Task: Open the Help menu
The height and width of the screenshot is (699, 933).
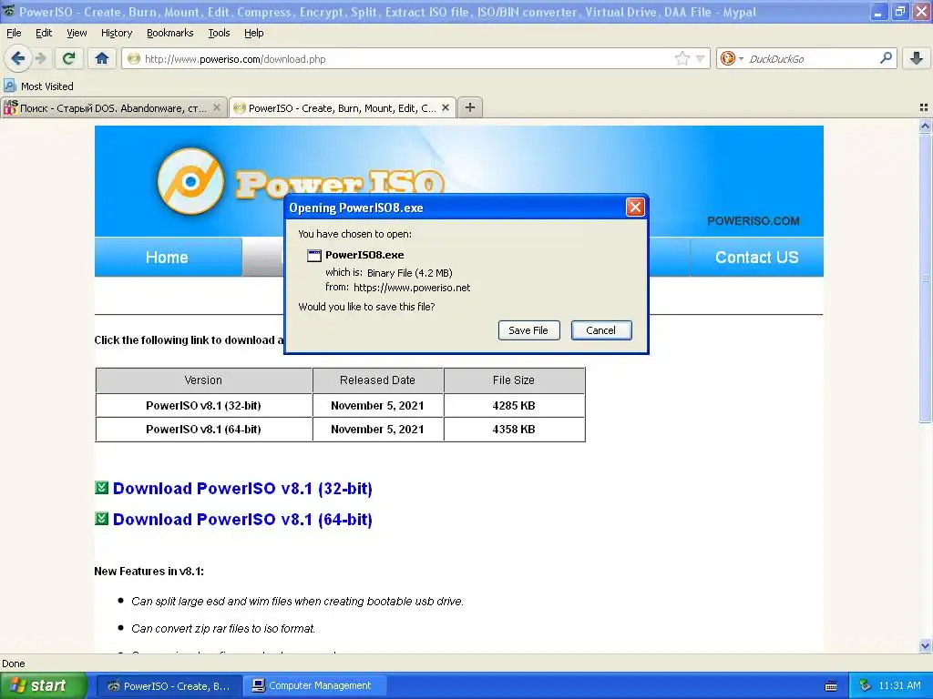Action: [253, 33]
